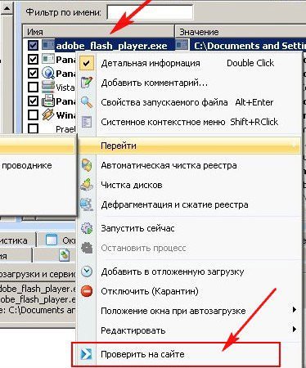Select the Перейти menu item
The width and height of the screenshot is (306, 368).
190,146
